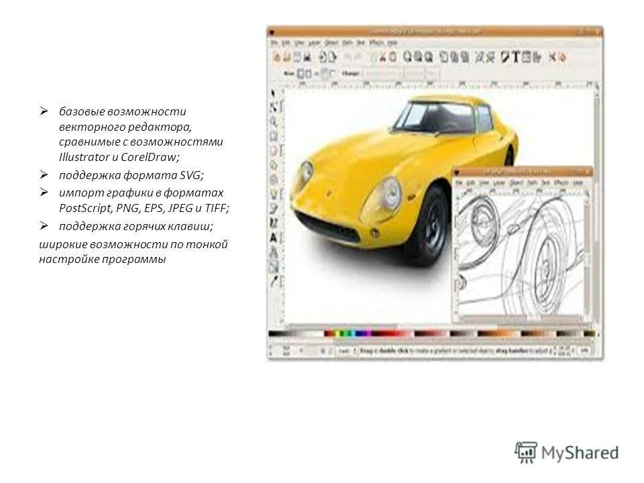
Task: Select the highlighted Gradient tool in the toolbox
Action: click(x=273, y=267)
